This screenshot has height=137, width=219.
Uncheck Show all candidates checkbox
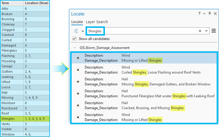point(74,39)
